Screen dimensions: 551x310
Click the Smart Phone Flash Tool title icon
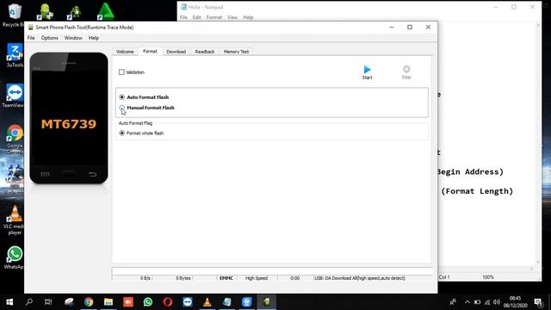(31, 28)
